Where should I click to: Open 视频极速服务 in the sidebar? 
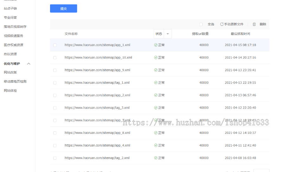13,36
